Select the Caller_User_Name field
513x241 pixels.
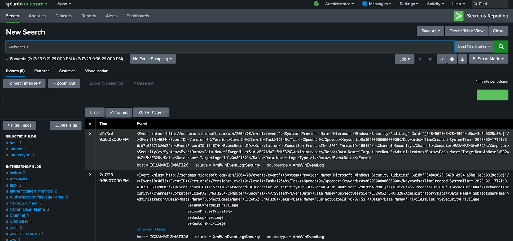pyautogui.click(x=27, y=210)
